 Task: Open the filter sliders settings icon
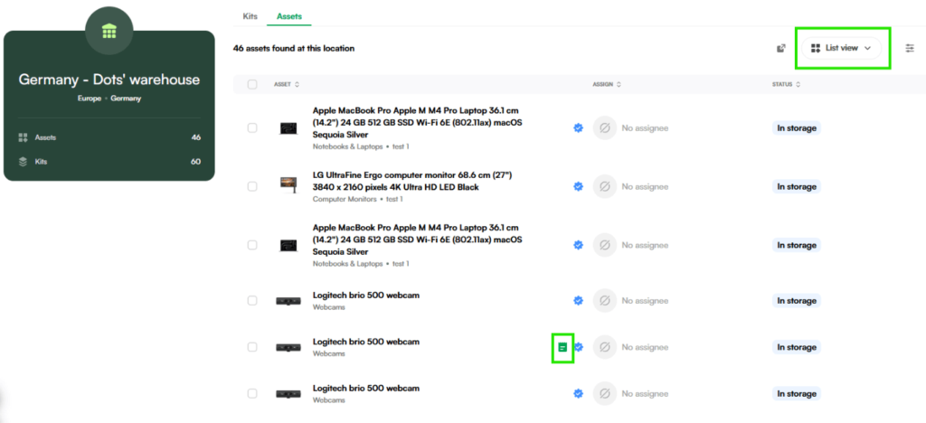(x=910, y=49)
